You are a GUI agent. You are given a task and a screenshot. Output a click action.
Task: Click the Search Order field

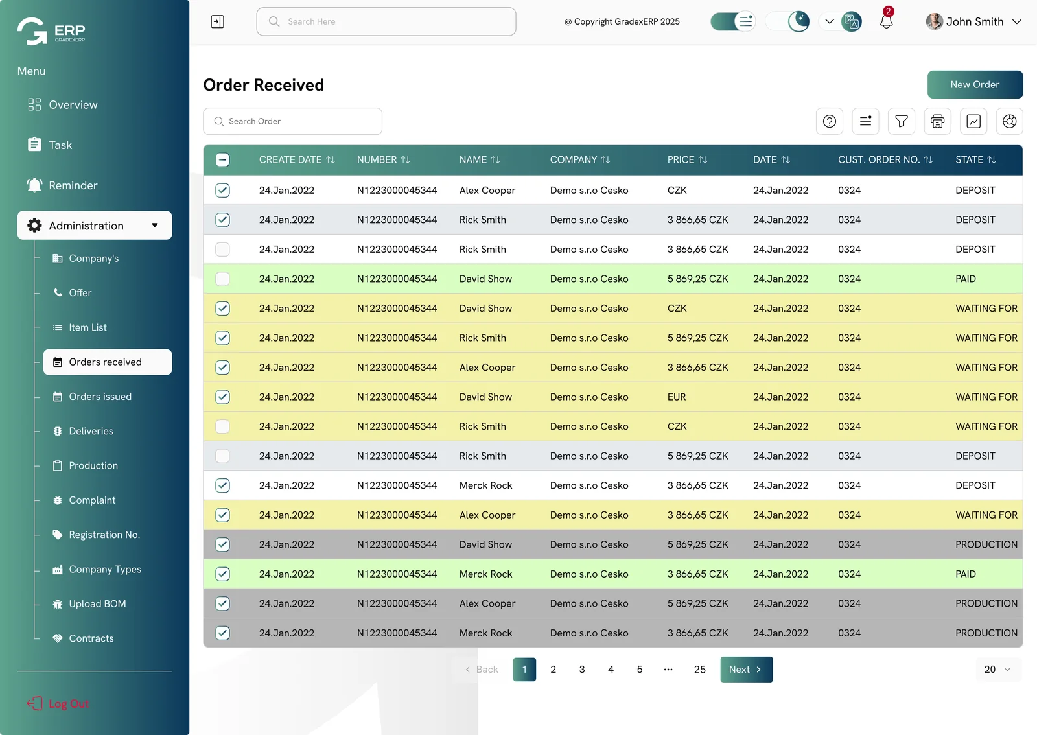click(x=292, y=121)
